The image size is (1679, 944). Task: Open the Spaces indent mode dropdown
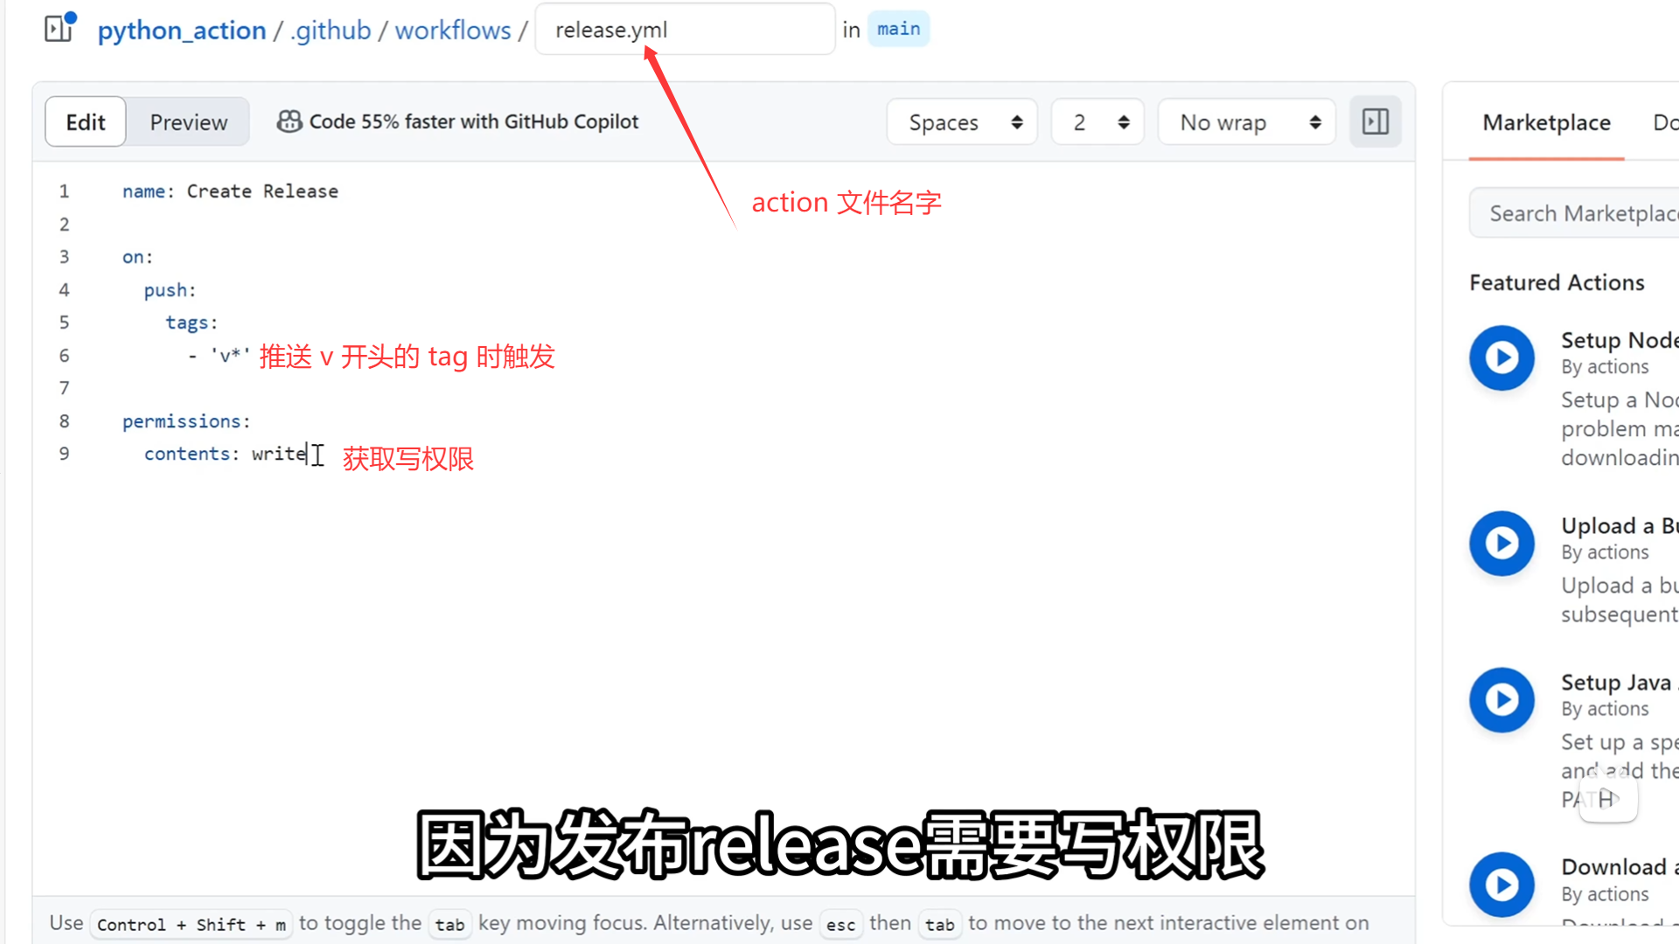pos(962,121)
